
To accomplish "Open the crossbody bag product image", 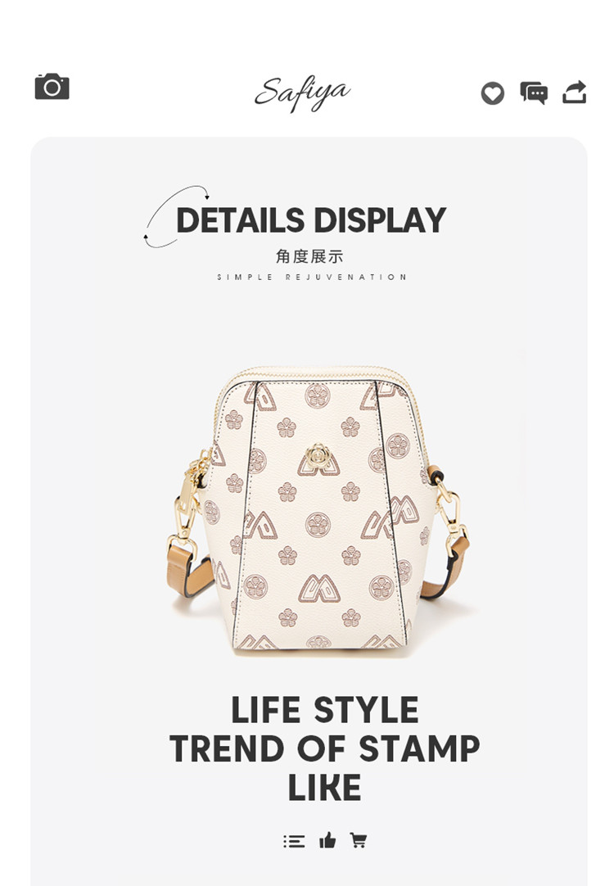I will [318, 509].
